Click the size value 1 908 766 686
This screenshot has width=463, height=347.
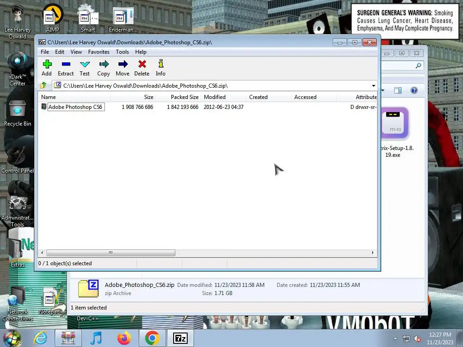pos(137,107)
